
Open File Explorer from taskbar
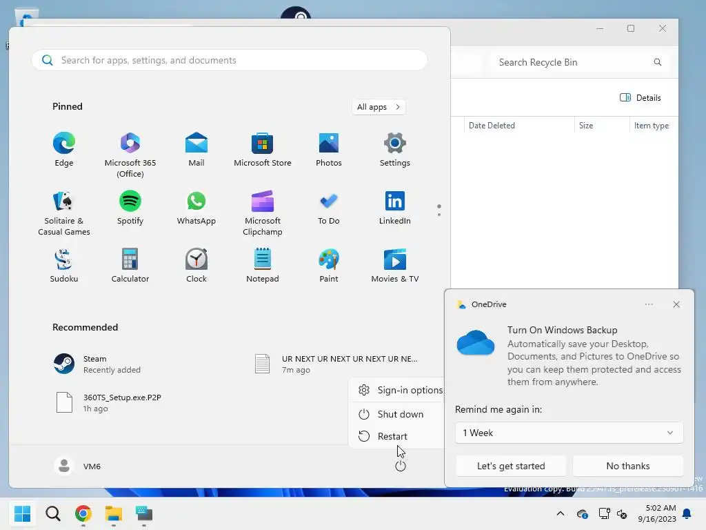tap(114, 513)
